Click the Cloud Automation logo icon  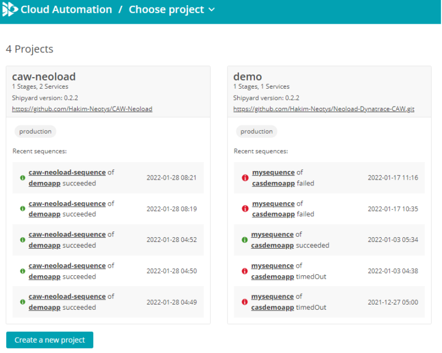click(10, 9)
